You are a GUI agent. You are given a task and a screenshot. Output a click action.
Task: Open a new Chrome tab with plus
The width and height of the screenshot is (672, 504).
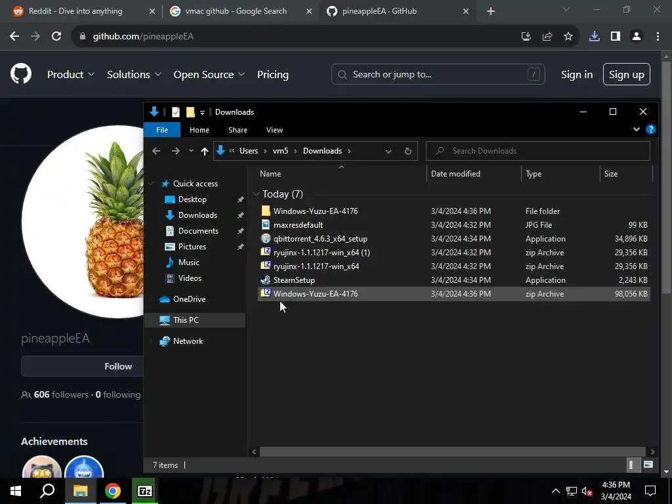tap(491, 12)
